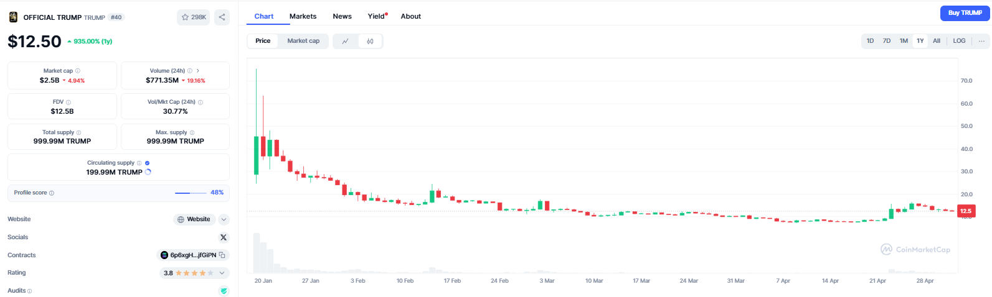
Task: Click the $771.35M volume value
Action: [x=162, y=80]
